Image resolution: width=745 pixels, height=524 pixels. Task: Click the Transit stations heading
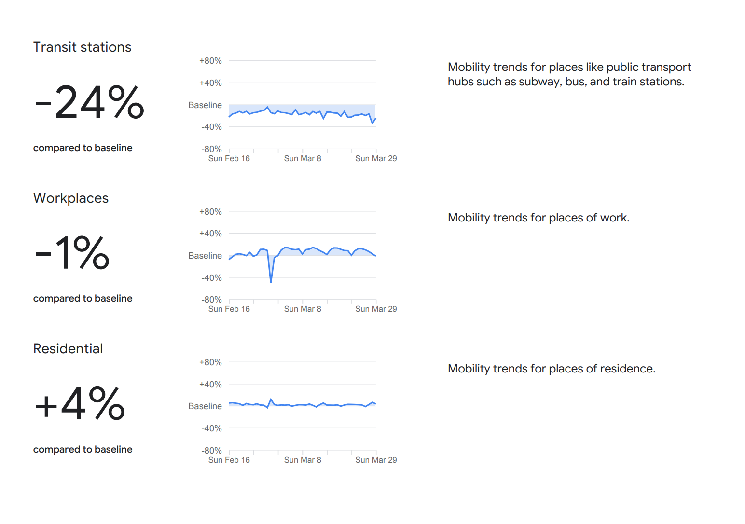tap(82, 47)
